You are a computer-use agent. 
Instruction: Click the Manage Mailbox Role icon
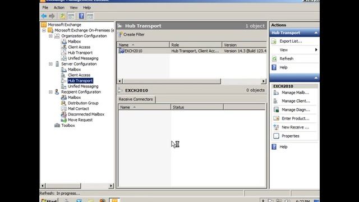pos(276,93)
